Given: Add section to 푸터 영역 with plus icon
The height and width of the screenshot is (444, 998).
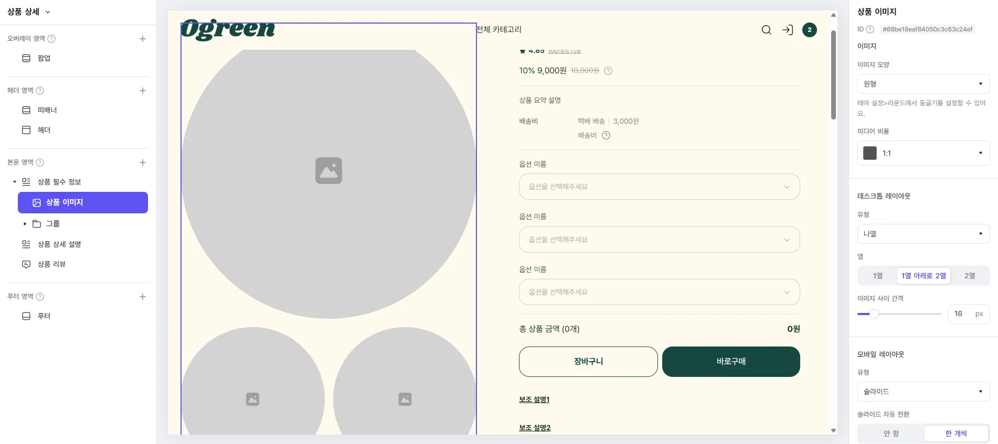Looking at the screenshot, I should coord(143,297).
